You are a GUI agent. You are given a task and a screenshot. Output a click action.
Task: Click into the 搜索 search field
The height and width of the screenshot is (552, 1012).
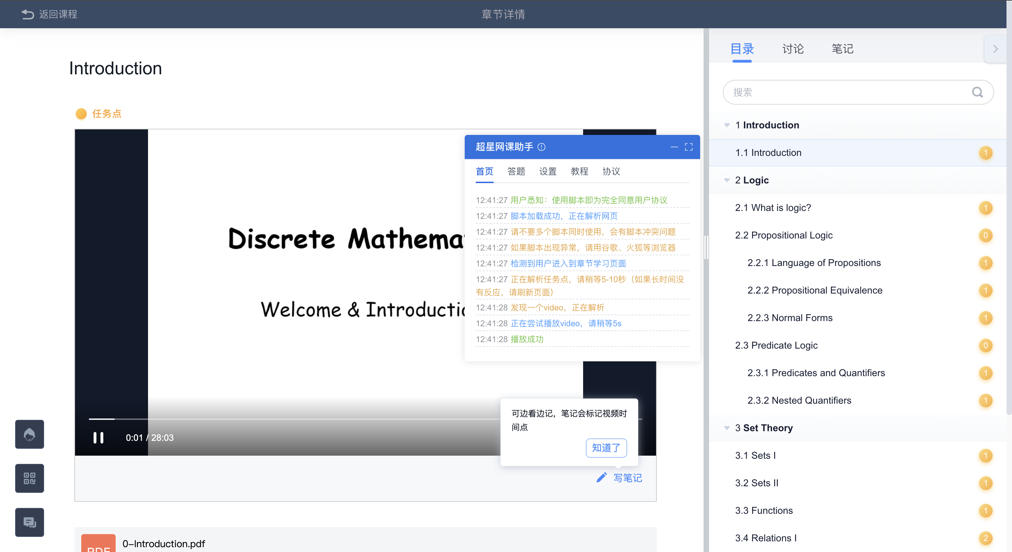(845, 92)
